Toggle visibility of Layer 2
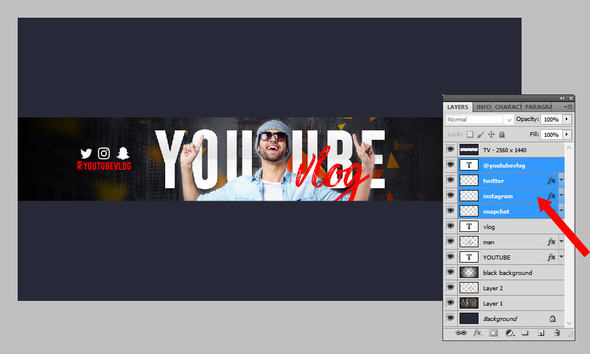The height and width of the screenshot is (354, 590). coord(450,287)
